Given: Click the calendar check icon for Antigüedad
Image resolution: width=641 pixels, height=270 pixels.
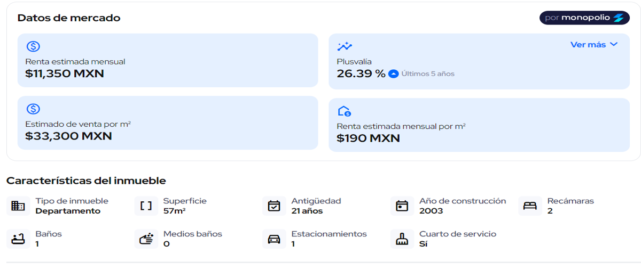Looking at the screenshot, I should click(274, 206).
